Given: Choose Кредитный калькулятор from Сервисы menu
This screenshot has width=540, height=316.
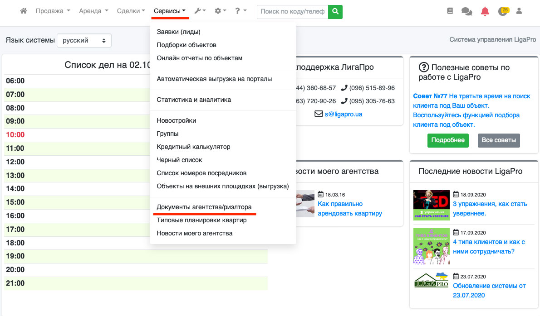Looking at the screenshot, I should click(x=193, y=147).
